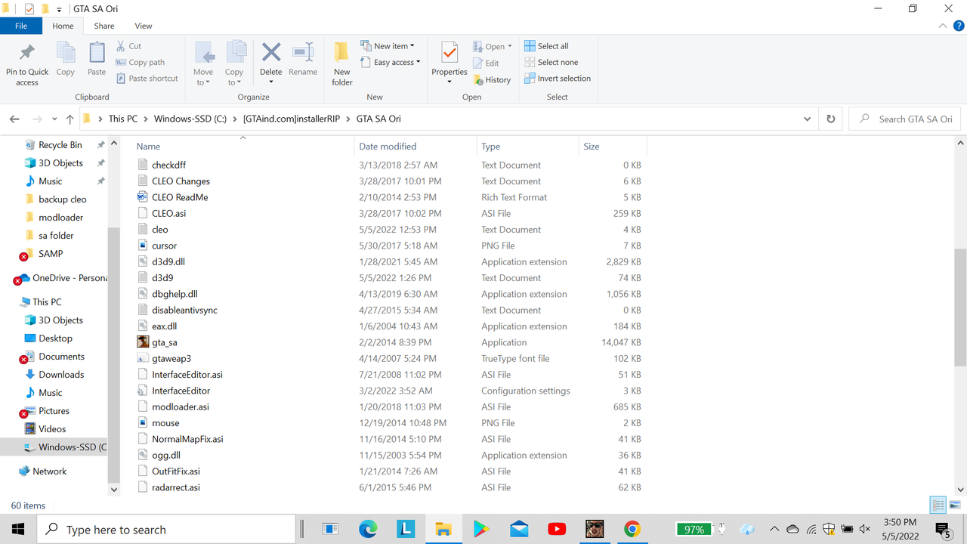Open address bar history dropdown

808,119
